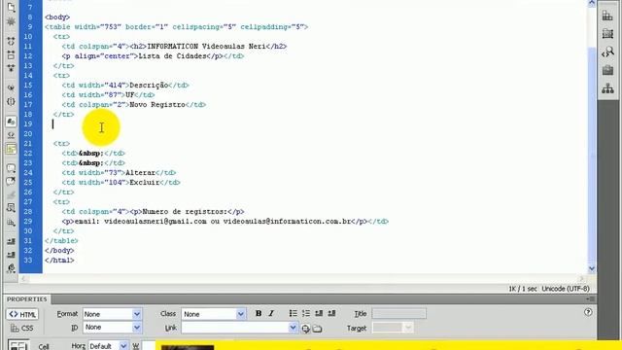Click the Apply Comment icon
This screenshot has height=350, width=622.
(11, 168)
